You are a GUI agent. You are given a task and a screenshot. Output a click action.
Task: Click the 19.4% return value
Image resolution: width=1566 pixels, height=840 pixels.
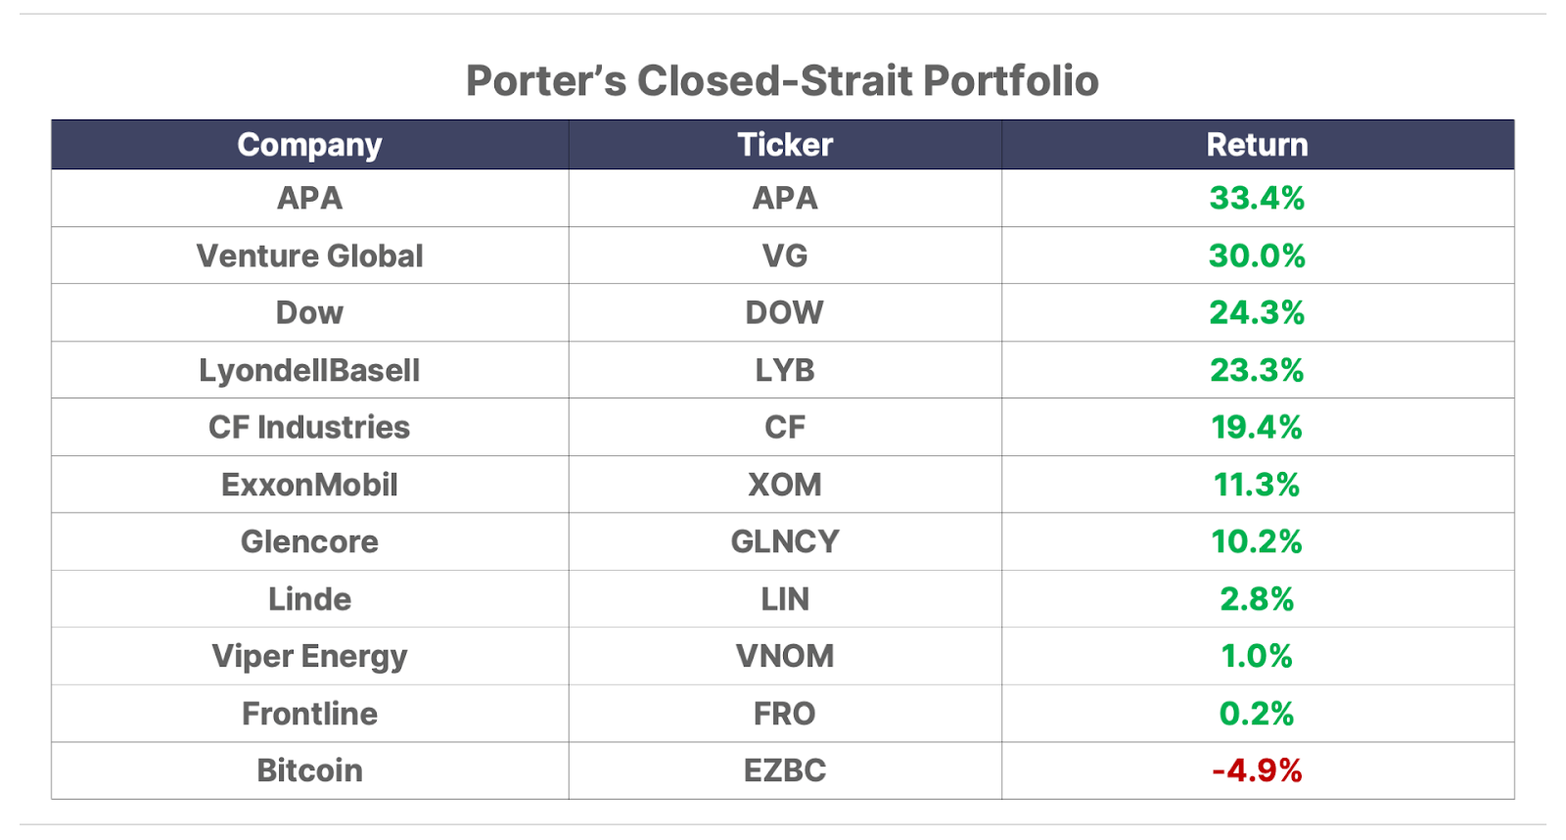click(1257, 427)
